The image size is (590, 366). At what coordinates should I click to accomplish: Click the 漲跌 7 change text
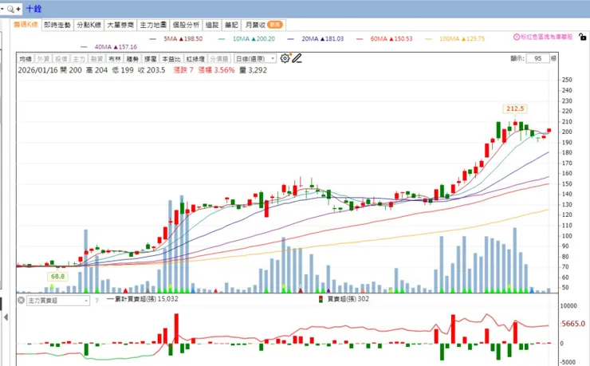click(183, 70)
